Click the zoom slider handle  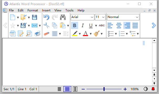pyautogui.click(x=104, y=89)
